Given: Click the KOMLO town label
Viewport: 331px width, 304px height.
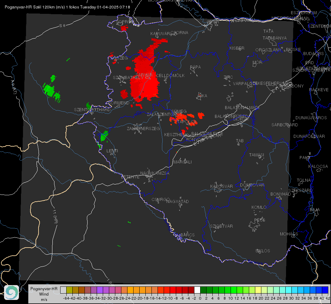Looking at the screenshot, I should click(259, 207).
